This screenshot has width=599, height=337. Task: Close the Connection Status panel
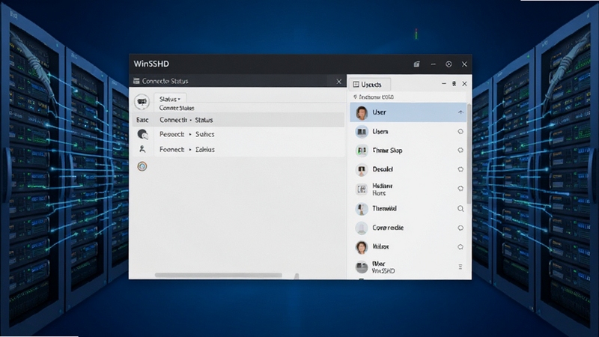coord(339,82)
